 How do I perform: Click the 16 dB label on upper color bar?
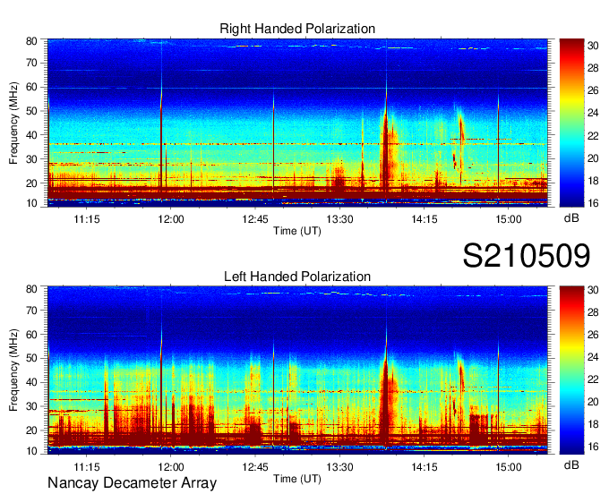tap(593, 202)
